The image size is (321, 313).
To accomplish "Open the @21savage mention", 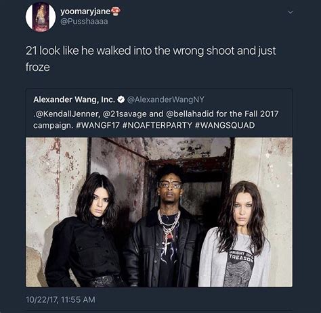I will pyautogui.click(x=125, y=114).
